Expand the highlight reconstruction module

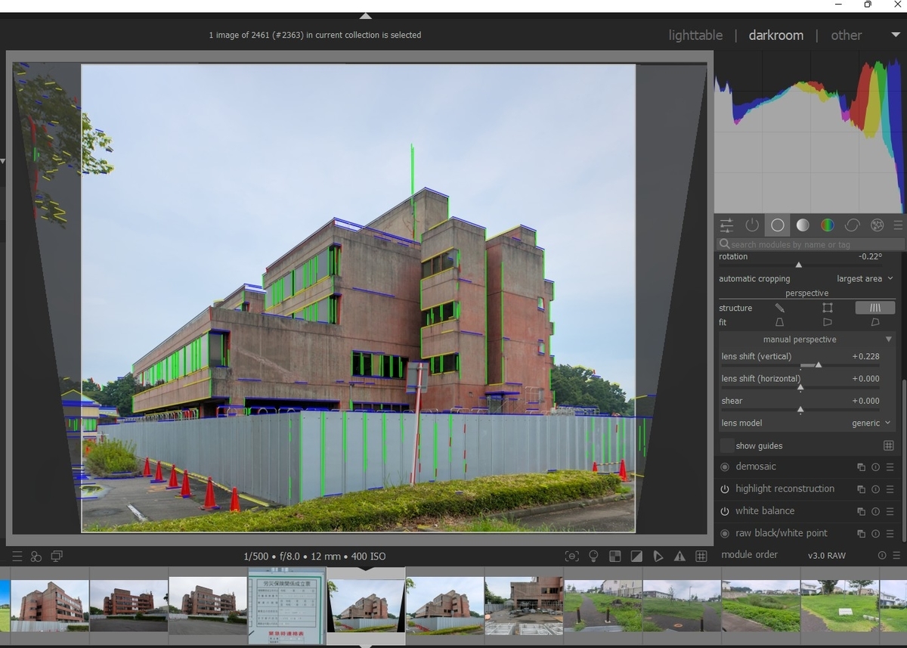pyautogui.click(x=785, y=489)
